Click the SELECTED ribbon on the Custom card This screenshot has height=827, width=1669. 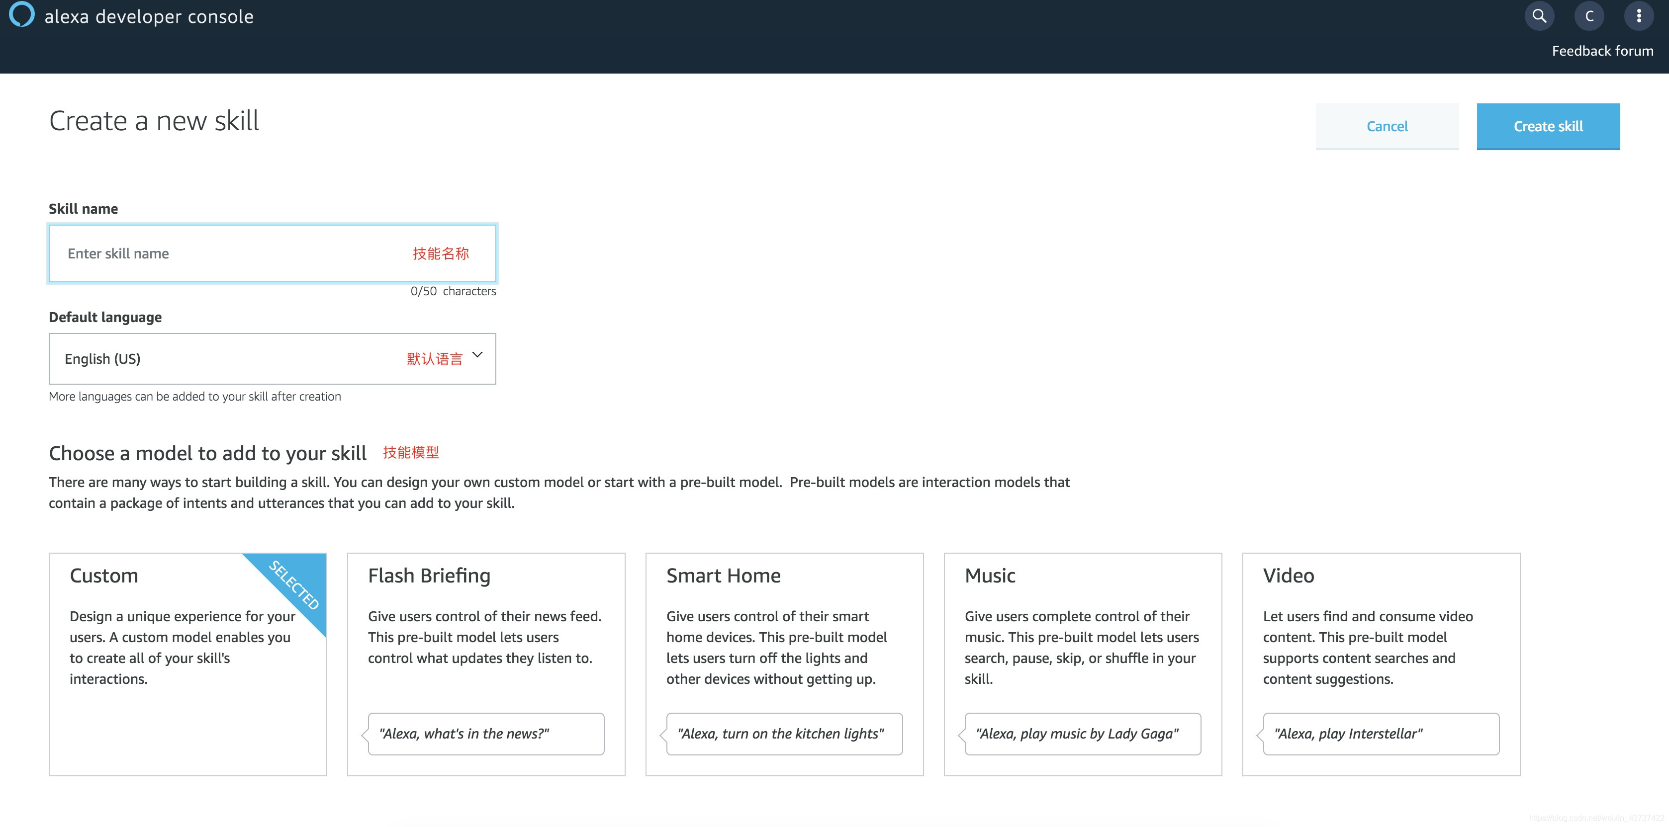coord(294,585)
